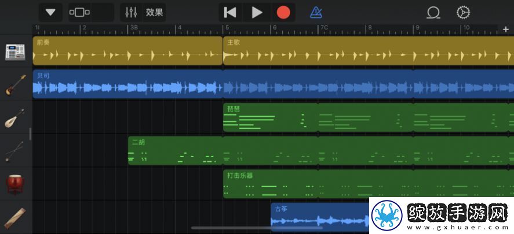Open the browser dropdown triangle button

(x=50, y=13)
